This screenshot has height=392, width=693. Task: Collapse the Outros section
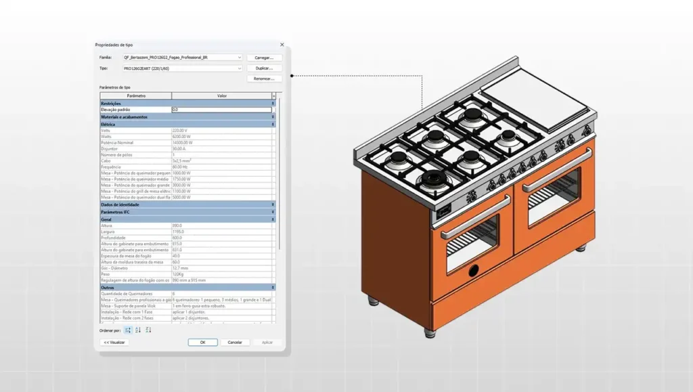tap(273, 286)
